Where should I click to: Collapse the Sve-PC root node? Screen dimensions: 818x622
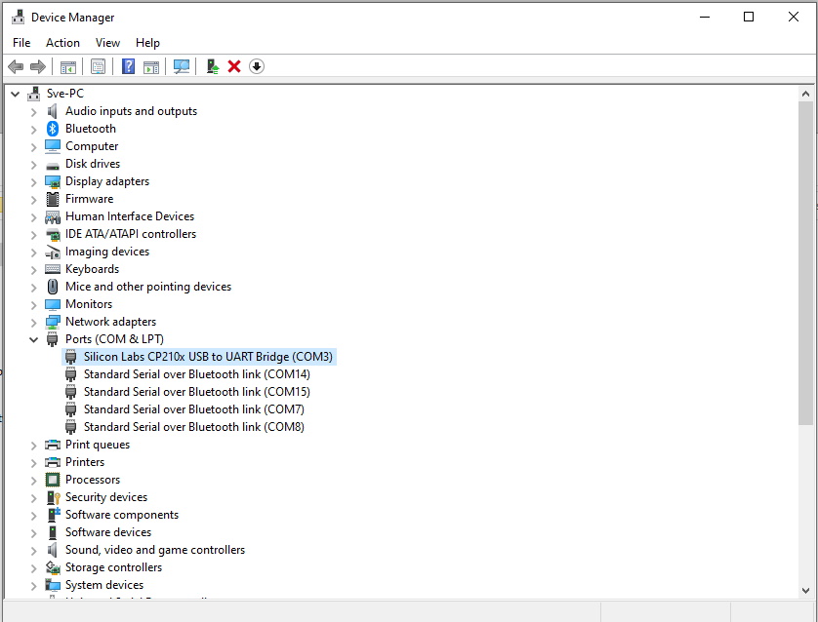[x=16, y=94]
